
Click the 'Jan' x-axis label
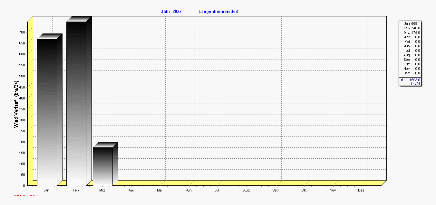pyautogui.click(x=46, y=191)
